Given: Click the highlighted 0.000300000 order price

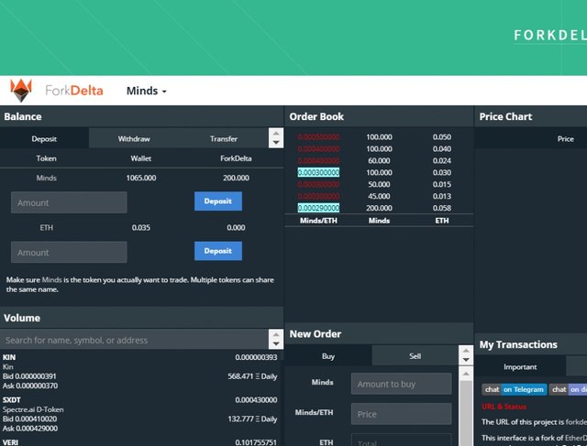Looking at the screenshot, I should click(318, 172).
